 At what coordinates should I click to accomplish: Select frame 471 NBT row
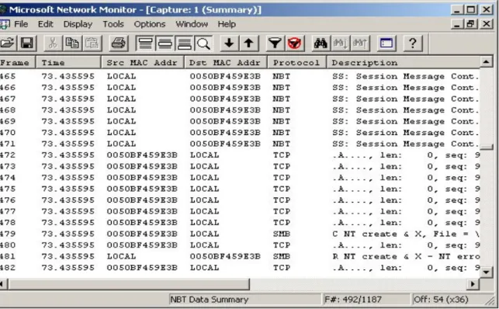tap(239, 144)
